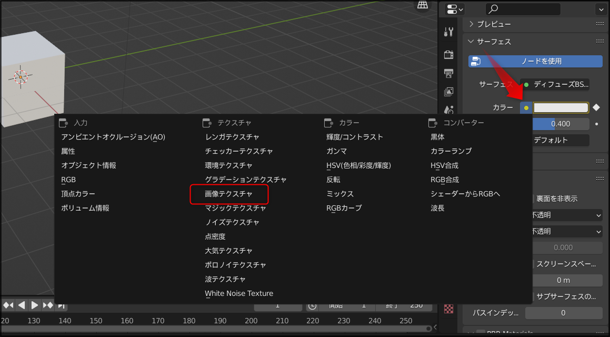Open the Tool properties wrench icon
Screen dimensions: 610x337
click(x=448, y=32)
